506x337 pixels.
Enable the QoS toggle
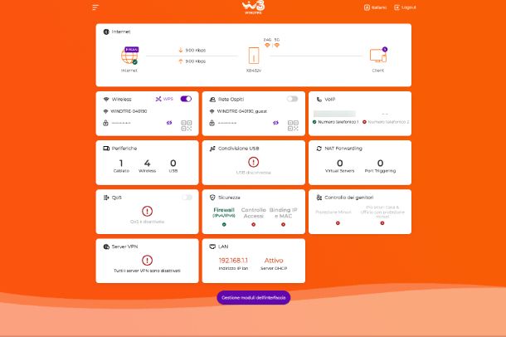[187, 198]
